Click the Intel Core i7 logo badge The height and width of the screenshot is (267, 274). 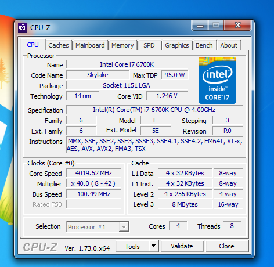pos(217,80)
